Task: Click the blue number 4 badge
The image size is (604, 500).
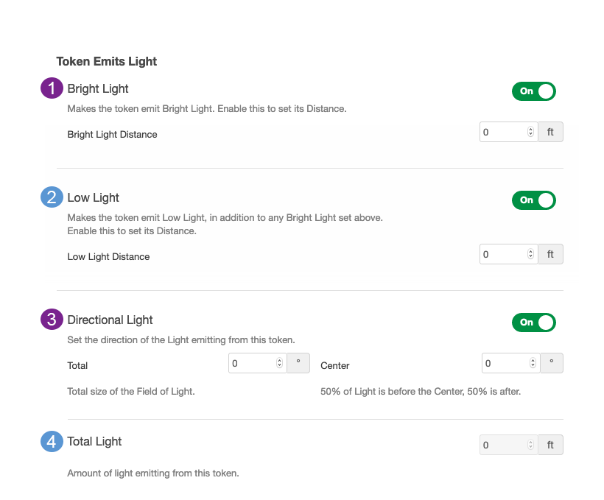Action: tap(52, 442)
